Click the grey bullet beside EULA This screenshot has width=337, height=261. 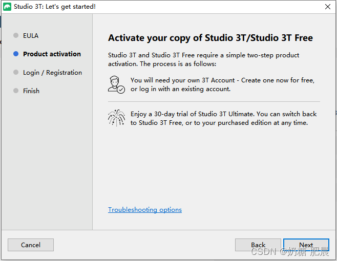point(16,36)
